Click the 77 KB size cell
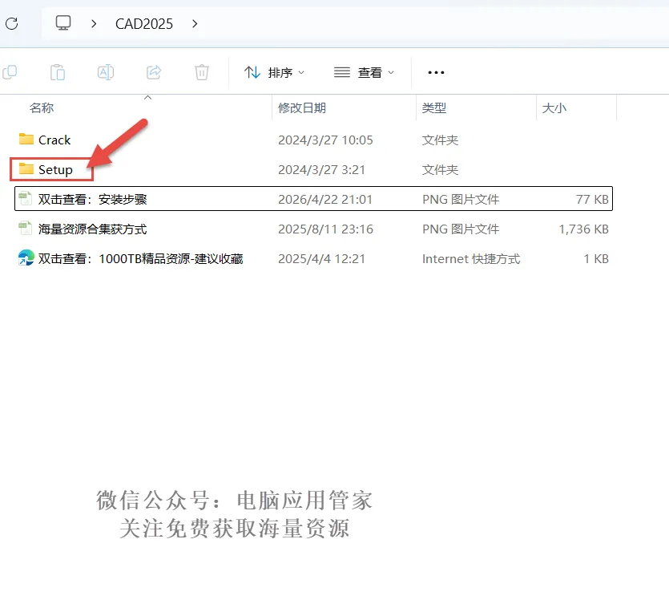This screenshot has width=669, height=596. (x=592, y=200)
